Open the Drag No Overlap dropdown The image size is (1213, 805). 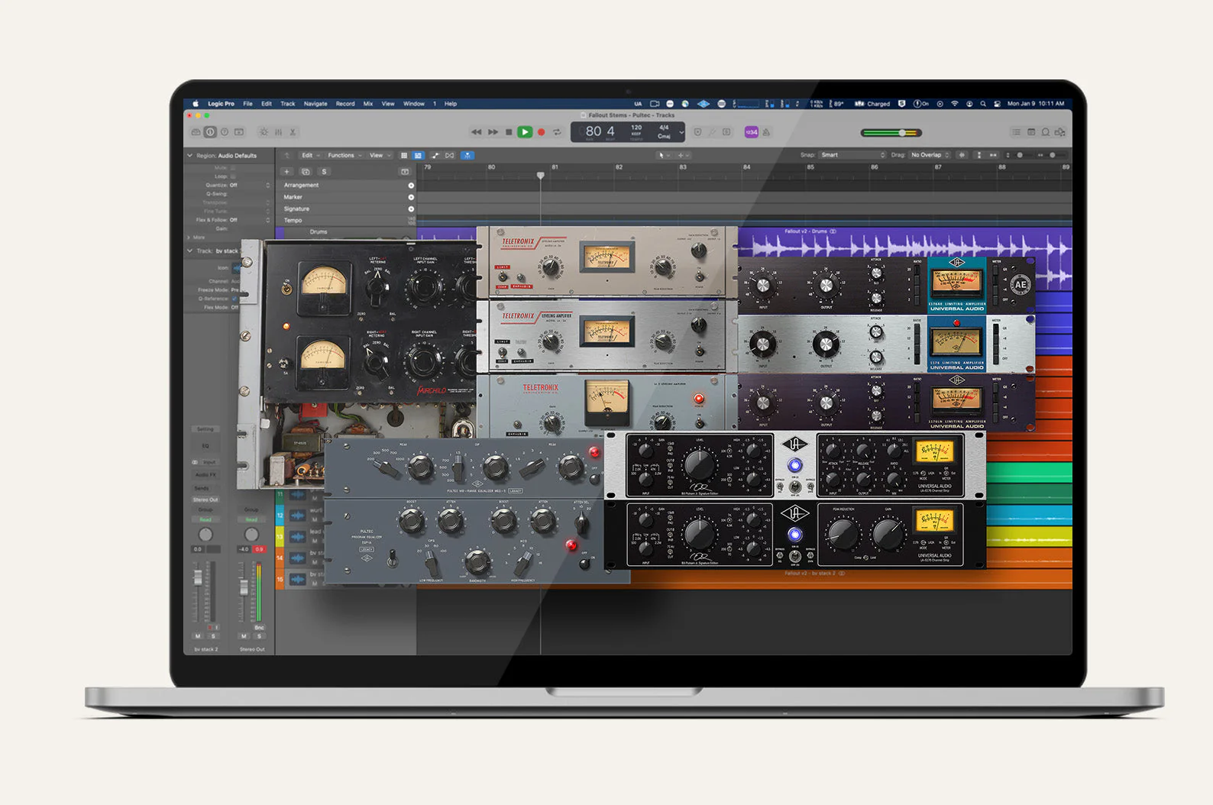coord(930,155)
